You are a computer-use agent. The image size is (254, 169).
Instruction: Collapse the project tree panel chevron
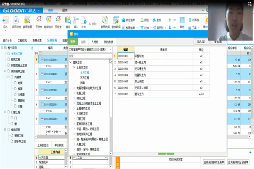32,48
